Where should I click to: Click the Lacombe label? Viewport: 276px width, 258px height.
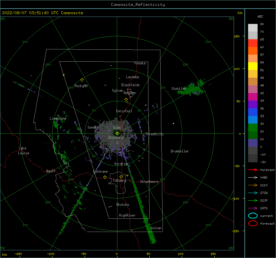pyautogui.click(x=132, y=77)
